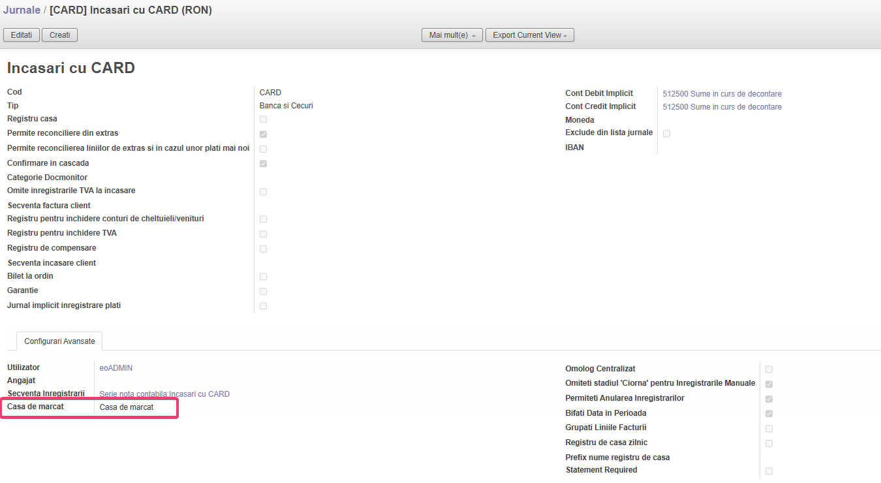Screen dimensions: 881x483
Task: Expand the Export Current View menu
Action: 529,35
